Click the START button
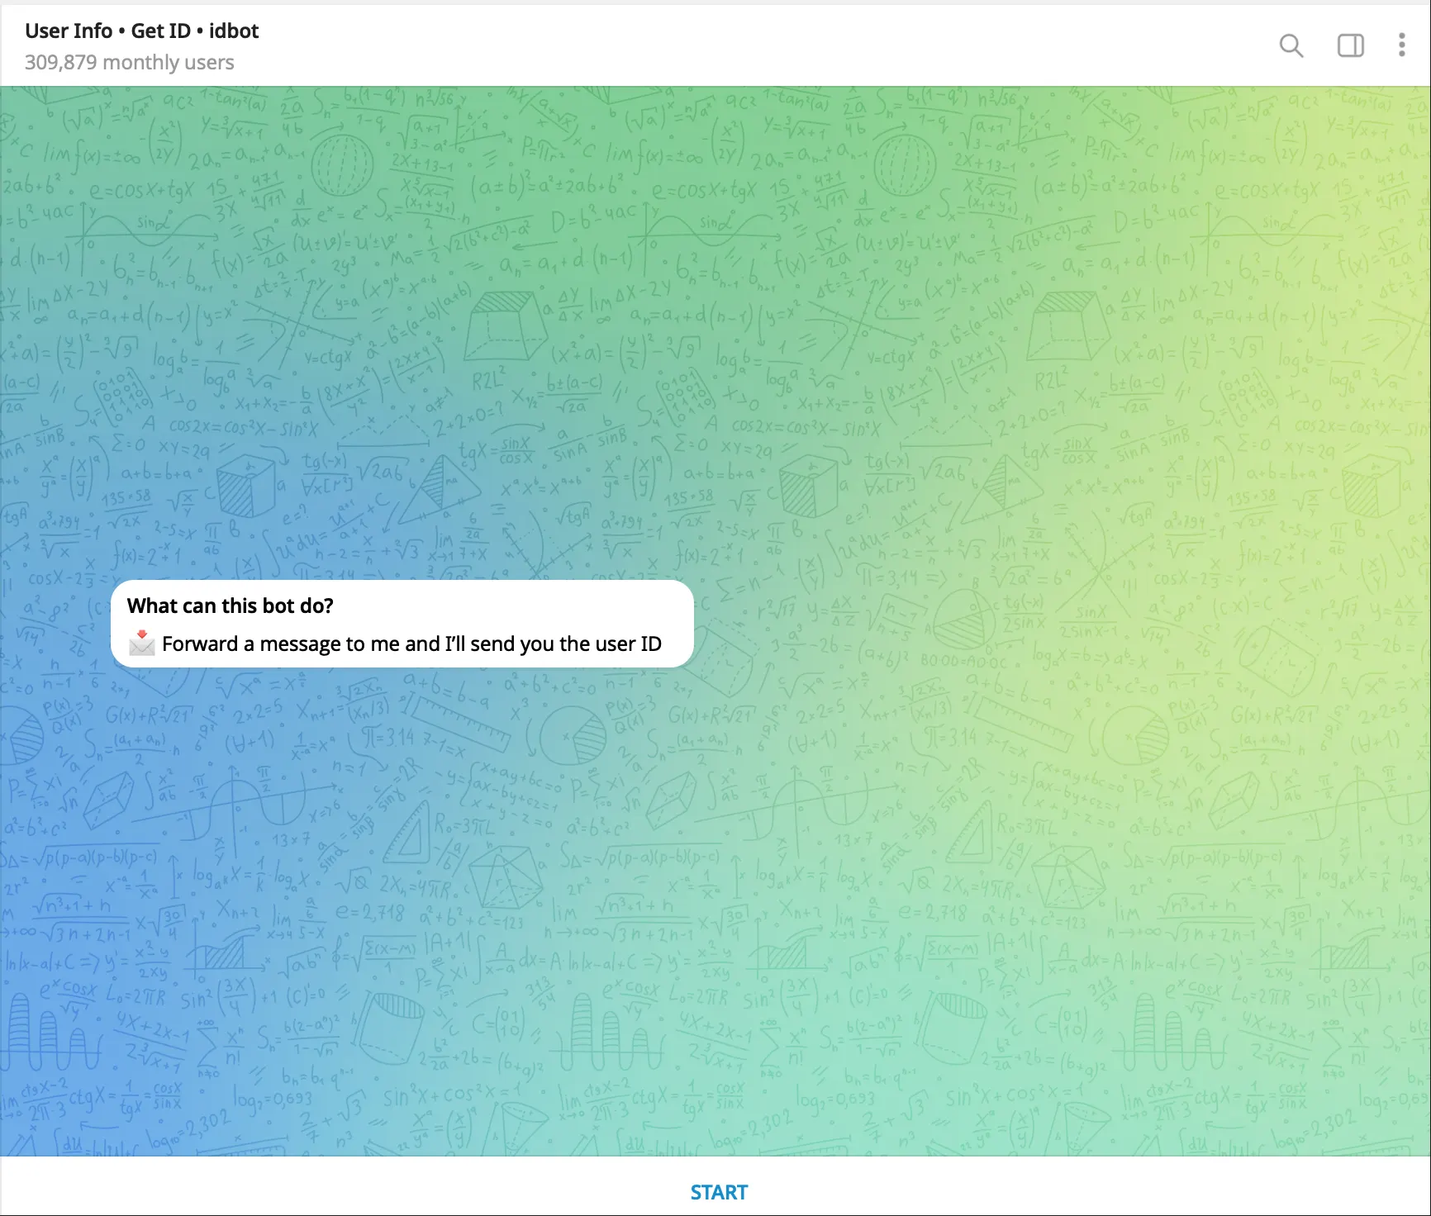Screen dimensions: 1431x1216 tap(719, 1192)
